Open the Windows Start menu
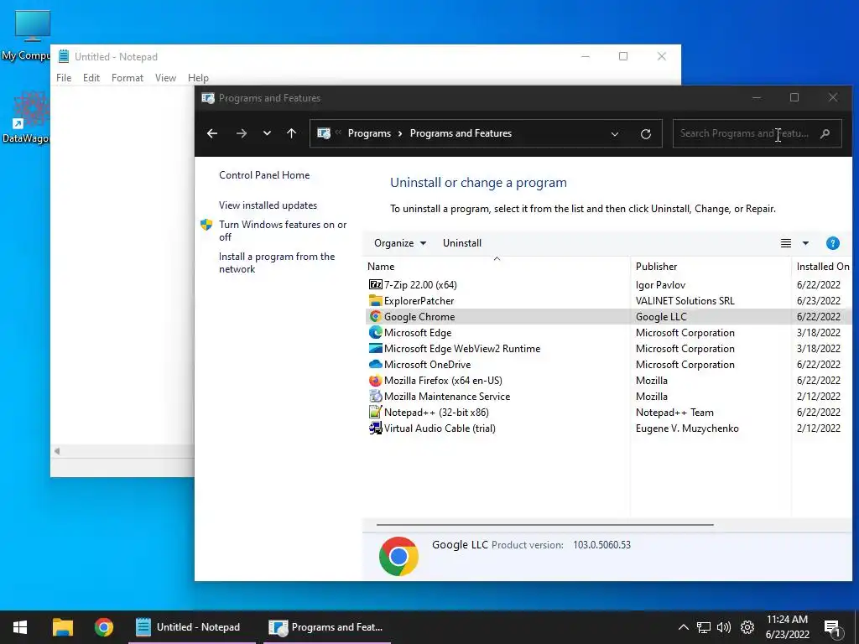Viewport: 859px width, 644px height. click(20, 627)
